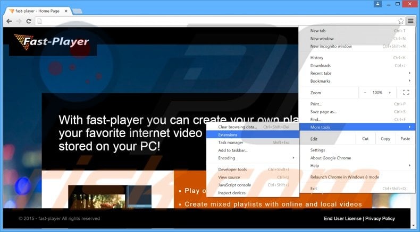The width and height of the screenshot is (420, 232).
Task: Click the scrollbar down arrow
Action: (x=414, y=226)
